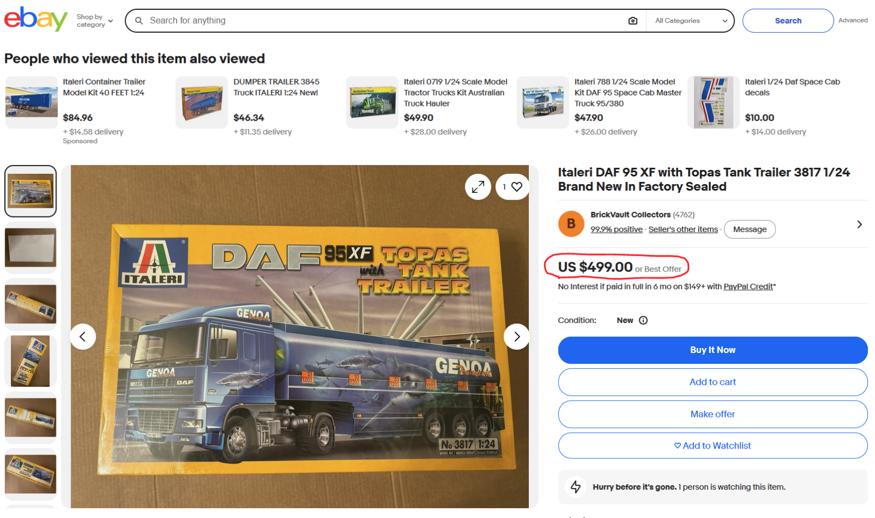Open Shop by category dropdown
This screenshot has height=518, width=875.
coord(95,21)
